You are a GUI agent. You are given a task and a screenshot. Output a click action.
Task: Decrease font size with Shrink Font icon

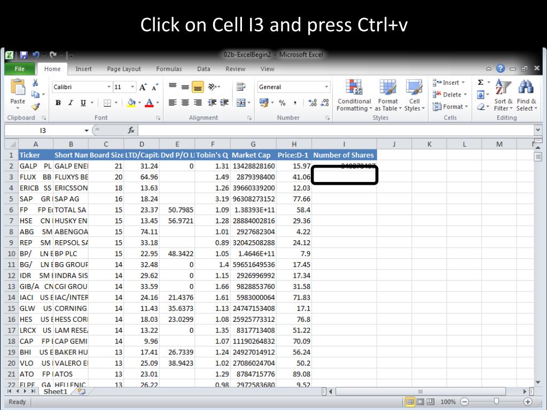tap(155, 87)
